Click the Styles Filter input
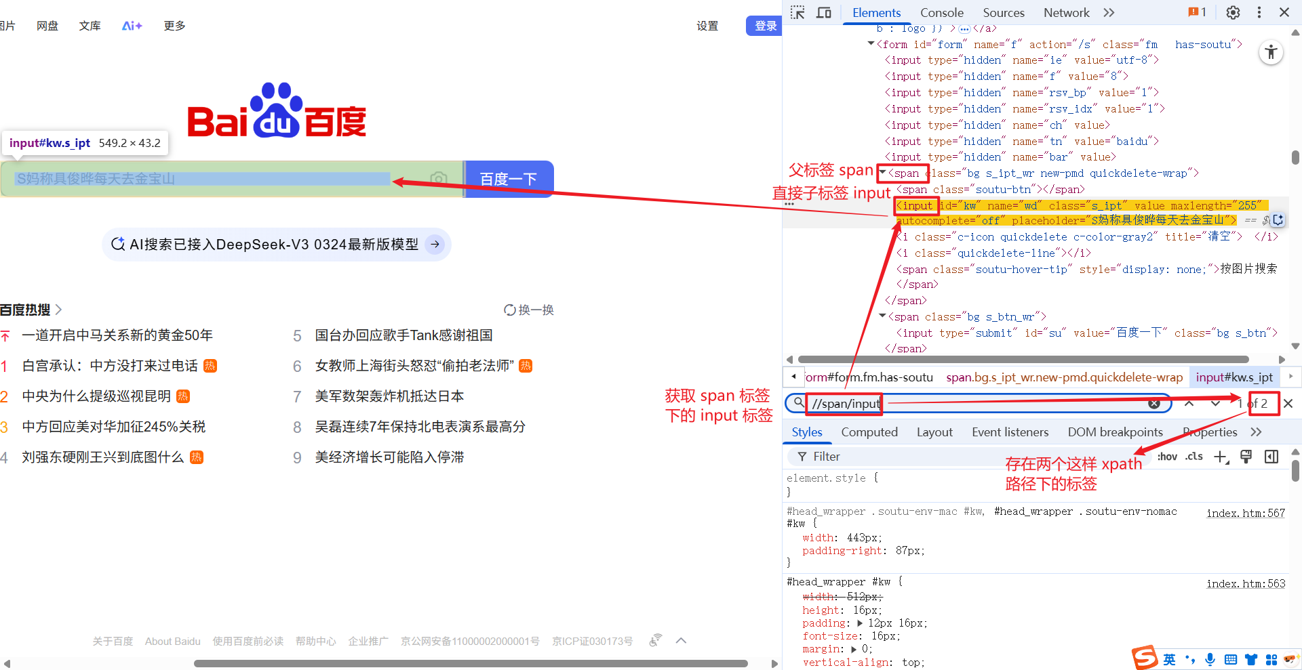The height and width of the screenshot is (670, 1302). (970, 457)
